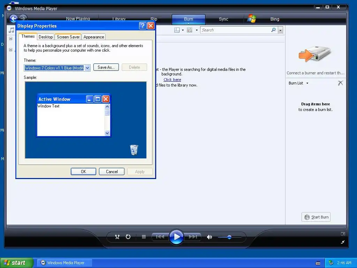Switch to the Desktop tab

[46, 37]
